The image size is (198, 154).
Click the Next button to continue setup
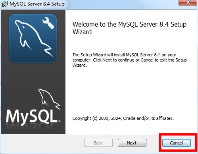(x=132, y=143)
